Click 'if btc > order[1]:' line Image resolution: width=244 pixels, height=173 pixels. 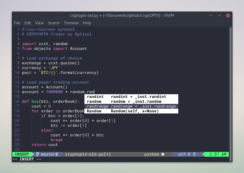pos(63,116)
